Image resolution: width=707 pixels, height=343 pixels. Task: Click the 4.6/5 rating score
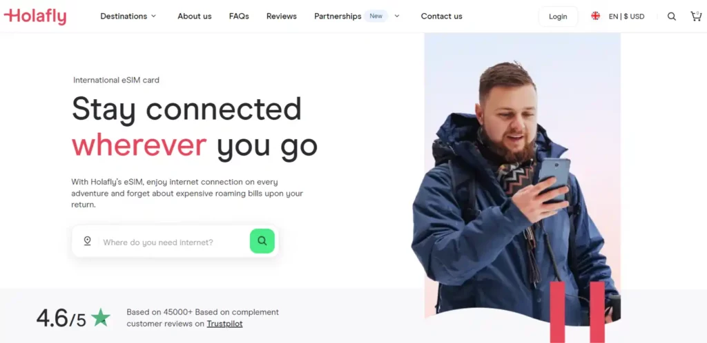tap(61, 318)
